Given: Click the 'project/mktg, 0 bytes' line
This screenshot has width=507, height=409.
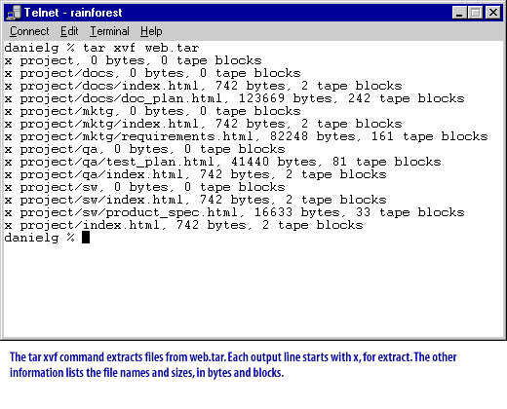Looking at the screenshot, I should pyautogui.click(x=152, y=111).
